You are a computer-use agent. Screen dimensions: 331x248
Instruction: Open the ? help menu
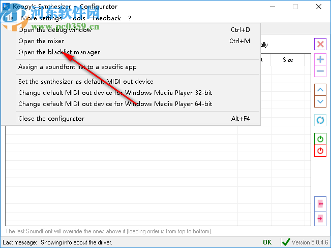tap(130, 18)
